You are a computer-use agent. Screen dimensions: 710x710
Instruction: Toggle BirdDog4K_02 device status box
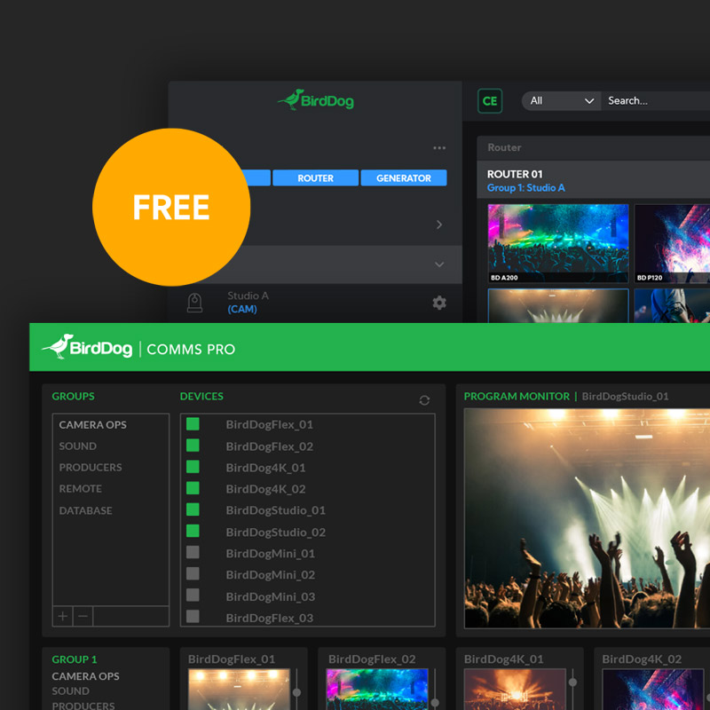[x=193, y=487]
